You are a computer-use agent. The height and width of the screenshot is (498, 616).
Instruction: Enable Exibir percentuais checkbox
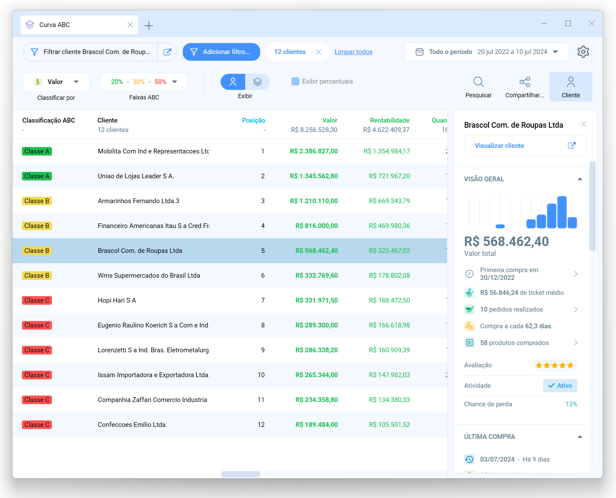(x=295, y=81)
